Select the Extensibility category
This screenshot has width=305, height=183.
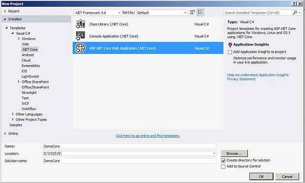pyautogui.click(x=30, y=66)
